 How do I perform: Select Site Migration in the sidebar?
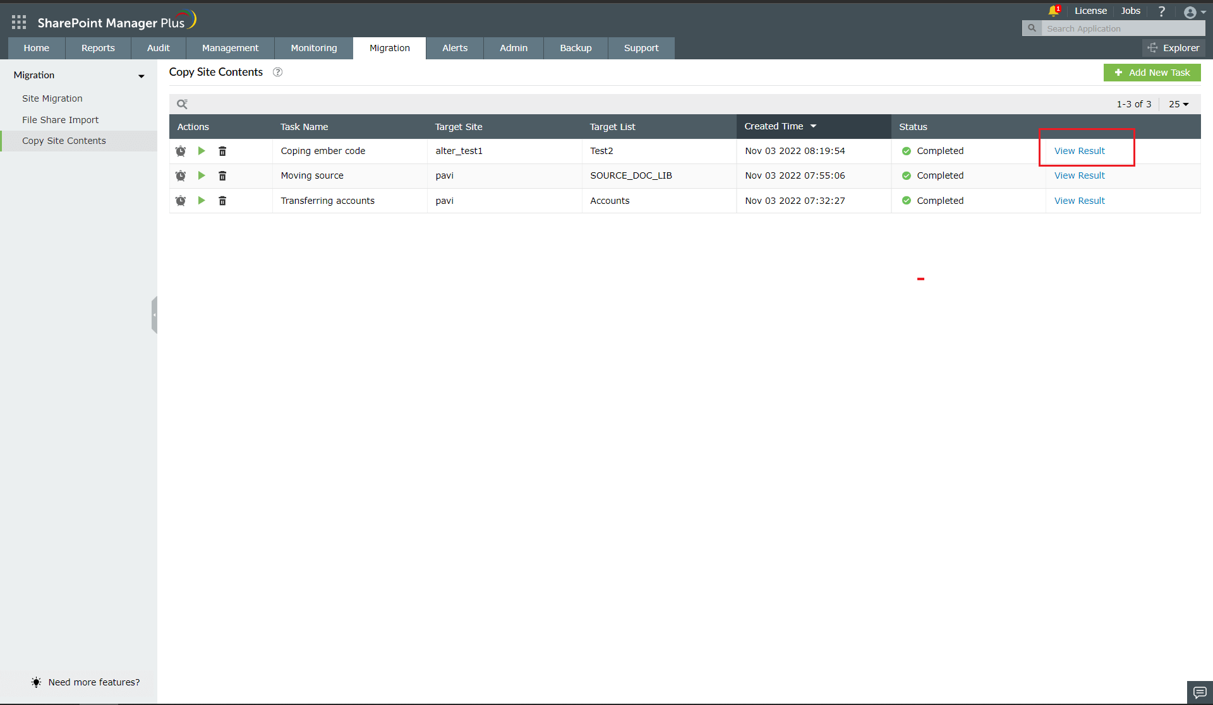point(52,98)
